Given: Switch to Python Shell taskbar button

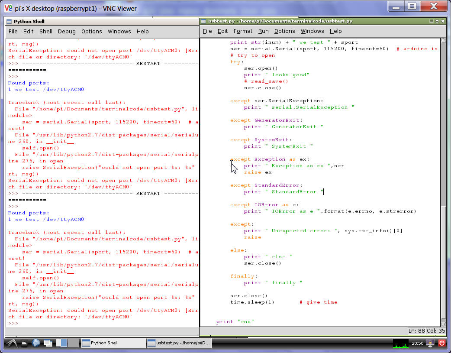Looking at the screenshot, I should tap(113, 343).
